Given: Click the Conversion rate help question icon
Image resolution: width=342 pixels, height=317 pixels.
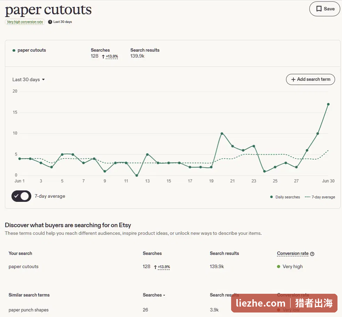Looking at the screenshot, I should click(312, 254).
